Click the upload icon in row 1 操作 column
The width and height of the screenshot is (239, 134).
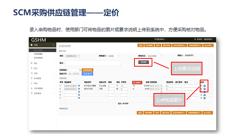pos(205,86)
